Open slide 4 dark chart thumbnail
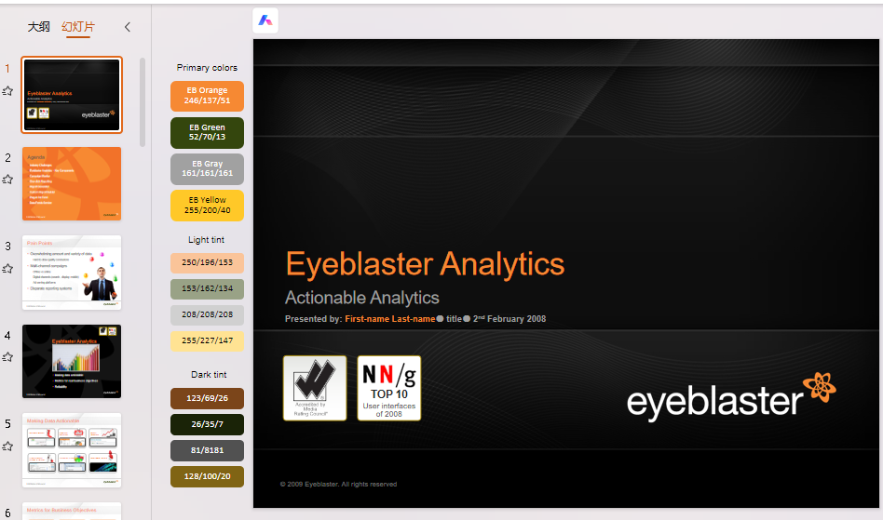 [x=72, y=361]
